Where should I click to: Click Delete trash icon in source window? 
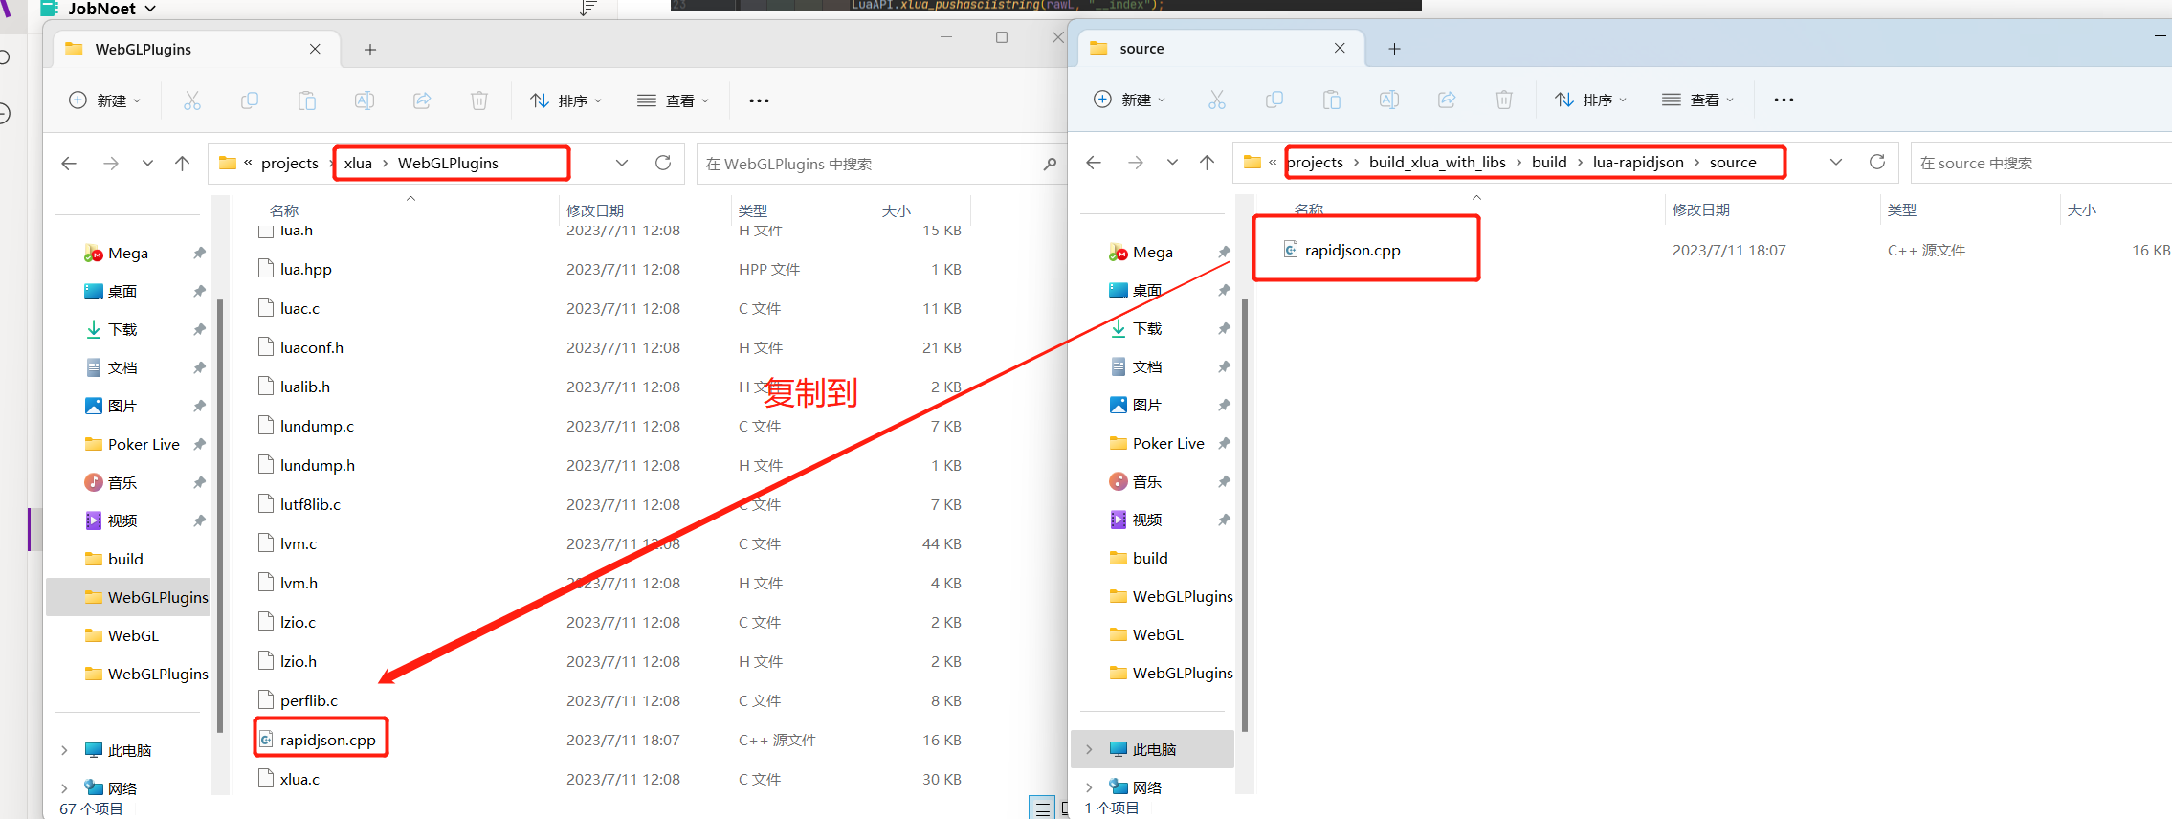point(1504,100)
